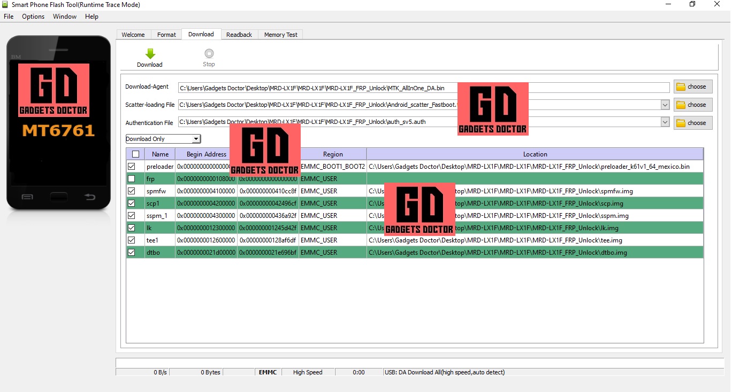This screenshot has width=732, height=392.
Task: Click the phone's back key on preview image
Action: 90,197
